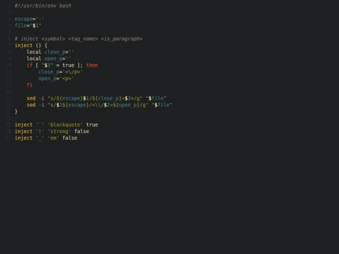Click the 'inject () {' function declaration
The width and height of the screenshot is (339, 254).
(31, 45)
